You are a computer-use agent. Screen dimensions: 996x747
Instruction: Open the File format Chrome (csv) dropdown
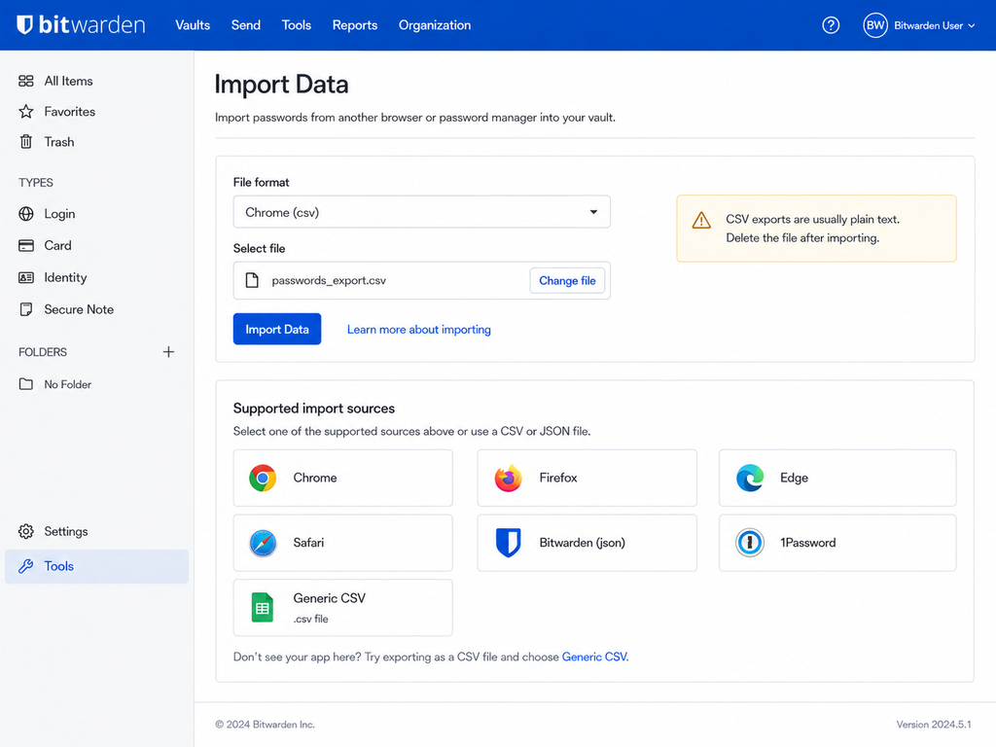(422, 212)
